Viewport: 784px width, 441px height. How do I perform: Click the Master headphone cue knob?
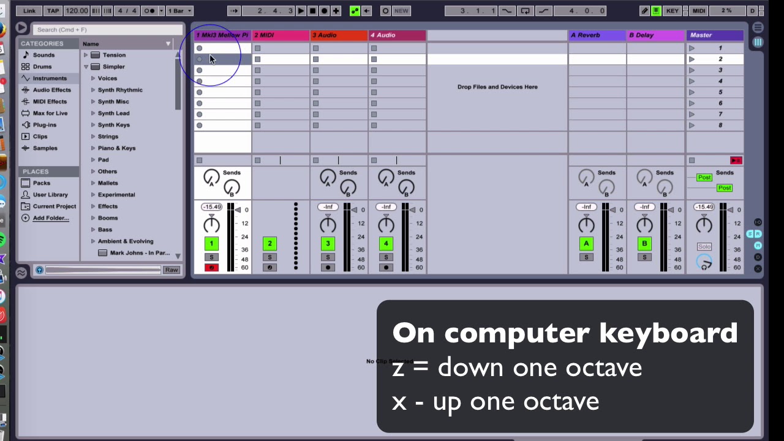(704, 263)
